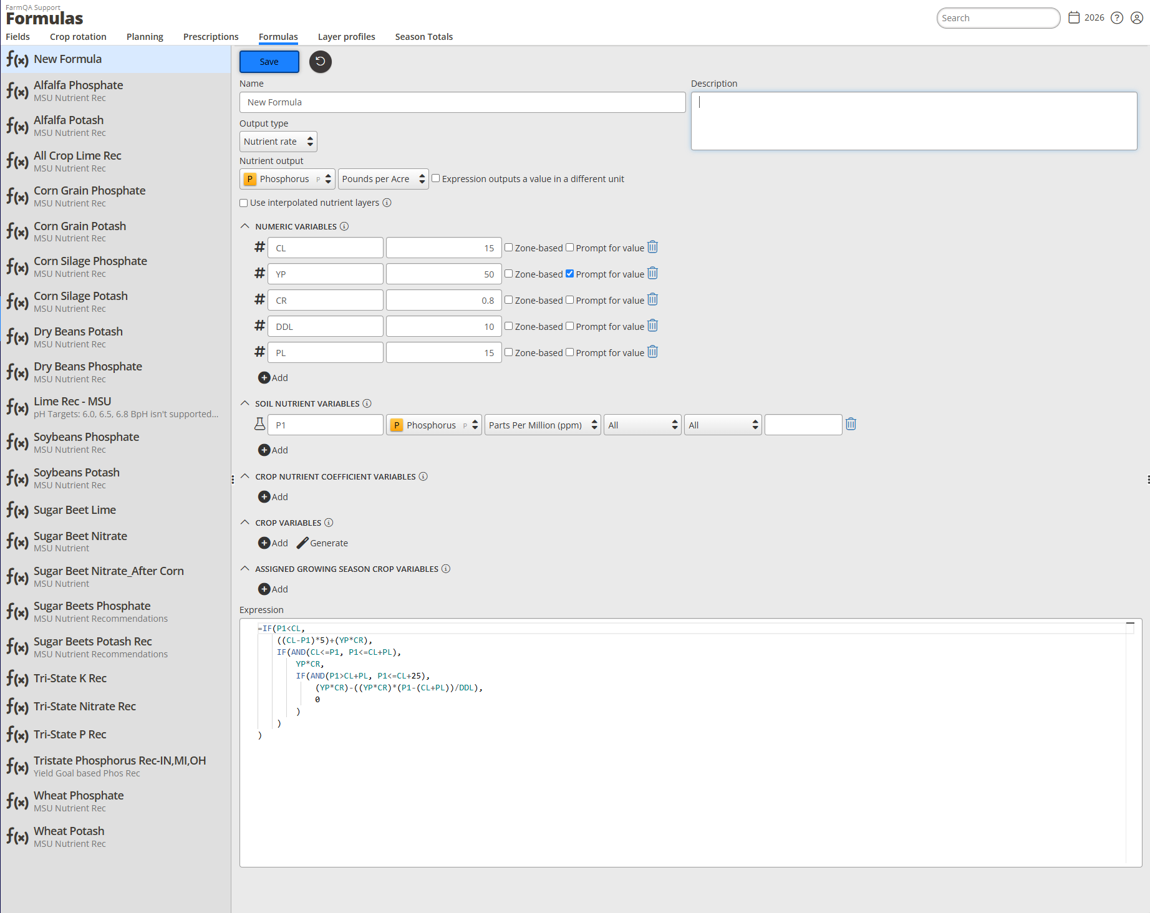Select the Tri-State P Rec formula

[x=115, y=735]
